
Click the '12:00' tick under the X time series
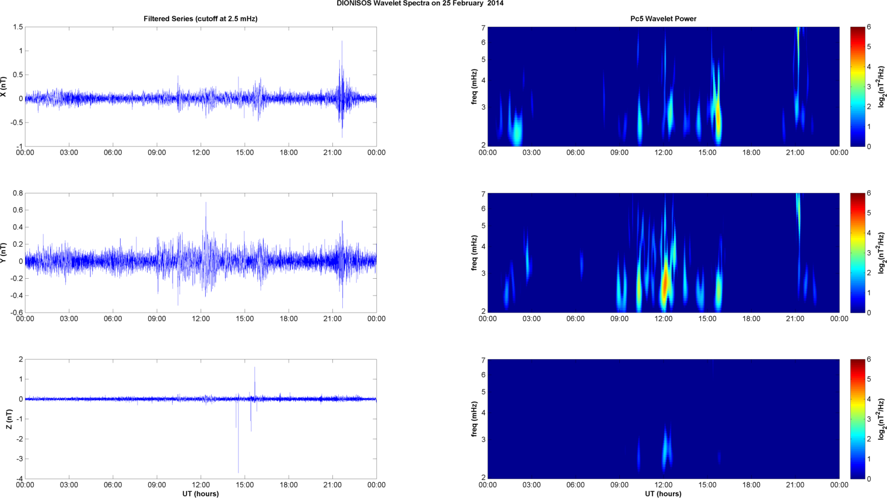click(x=201, y=153)
